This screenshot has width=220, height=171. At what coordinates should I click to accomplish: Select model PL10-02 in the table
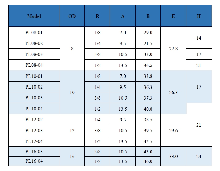[x=34, y=87]
